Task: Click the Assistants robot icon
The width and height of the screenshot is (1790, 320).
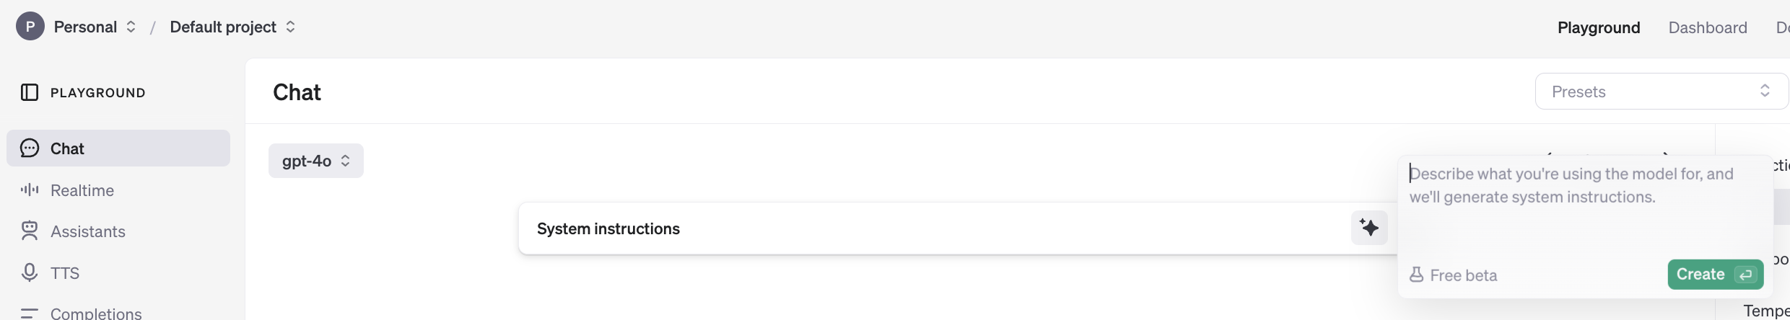Action: [30, 231]
